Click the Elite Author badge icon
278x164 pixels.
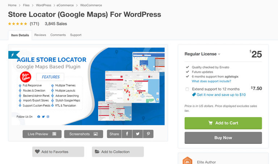pos(187,161)
